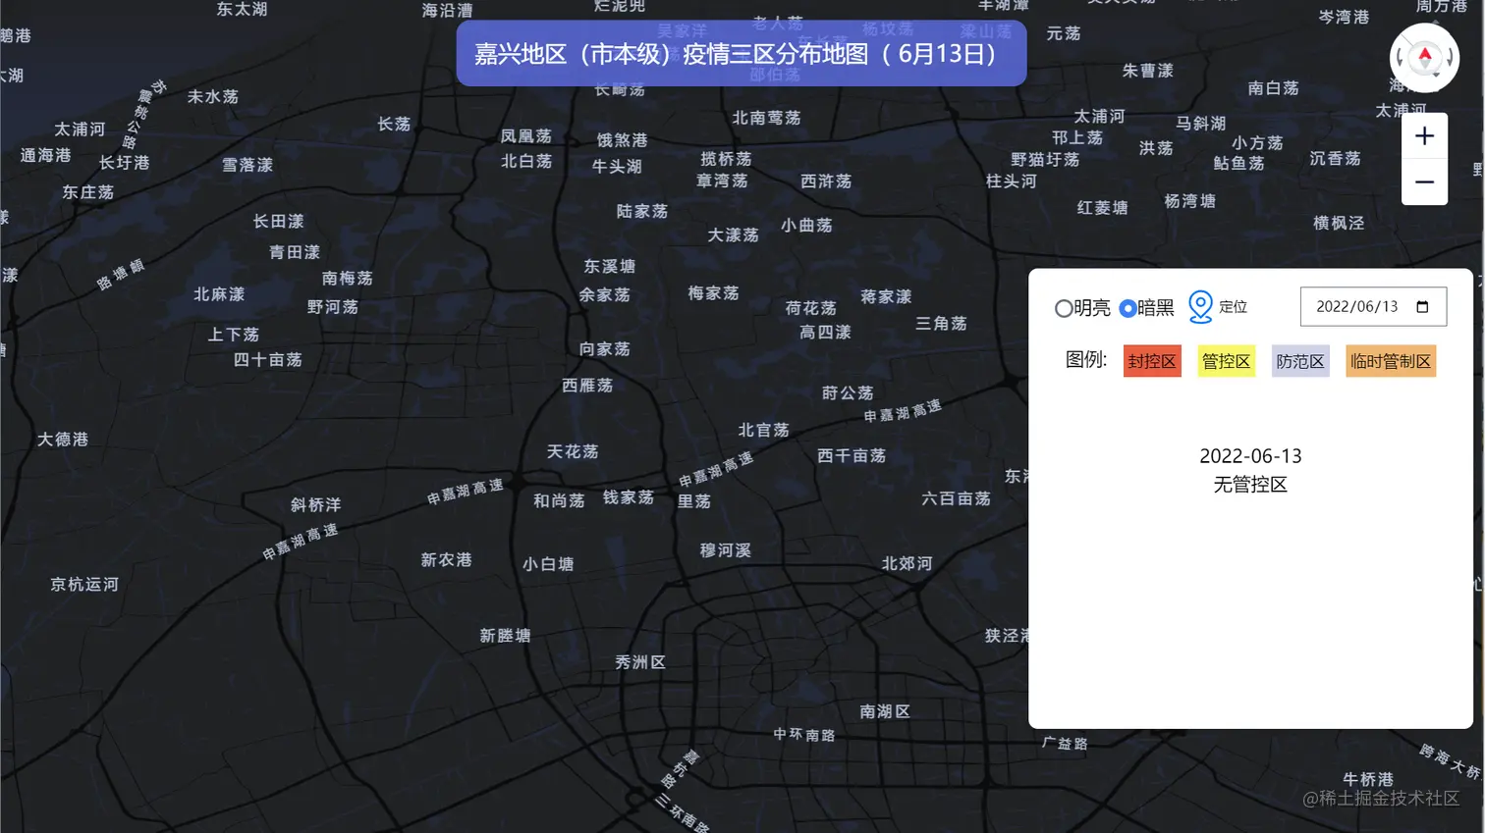This screenshot has height=833, width=1485.
Task: Click the 斜桥洋 map label
Action: (x=316, y=504)
